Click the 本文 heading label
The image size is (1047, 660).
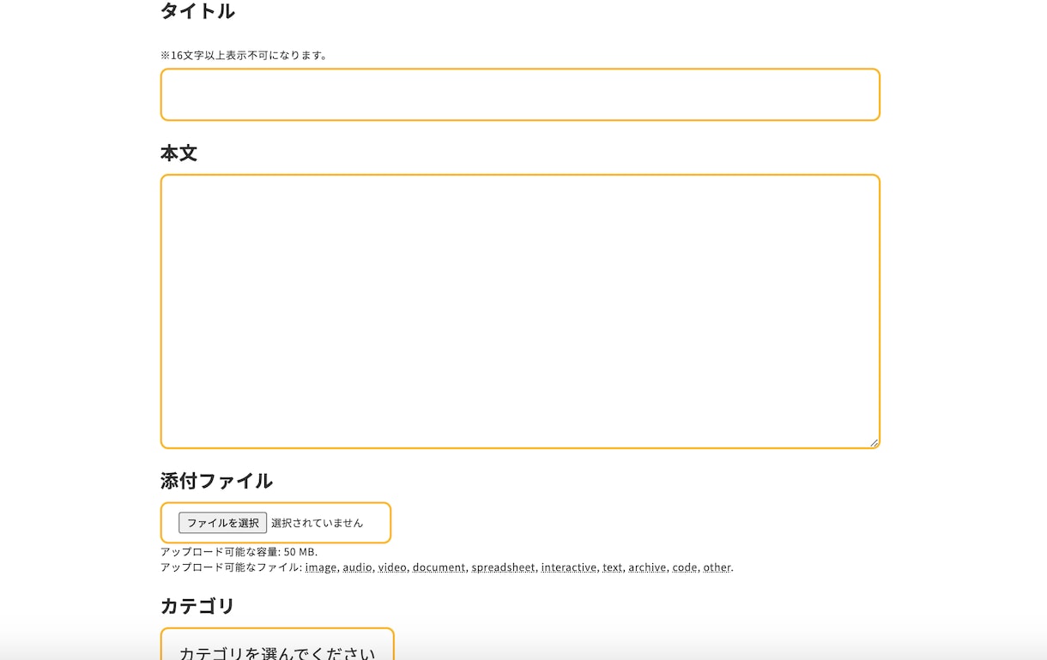pos(179,153)
